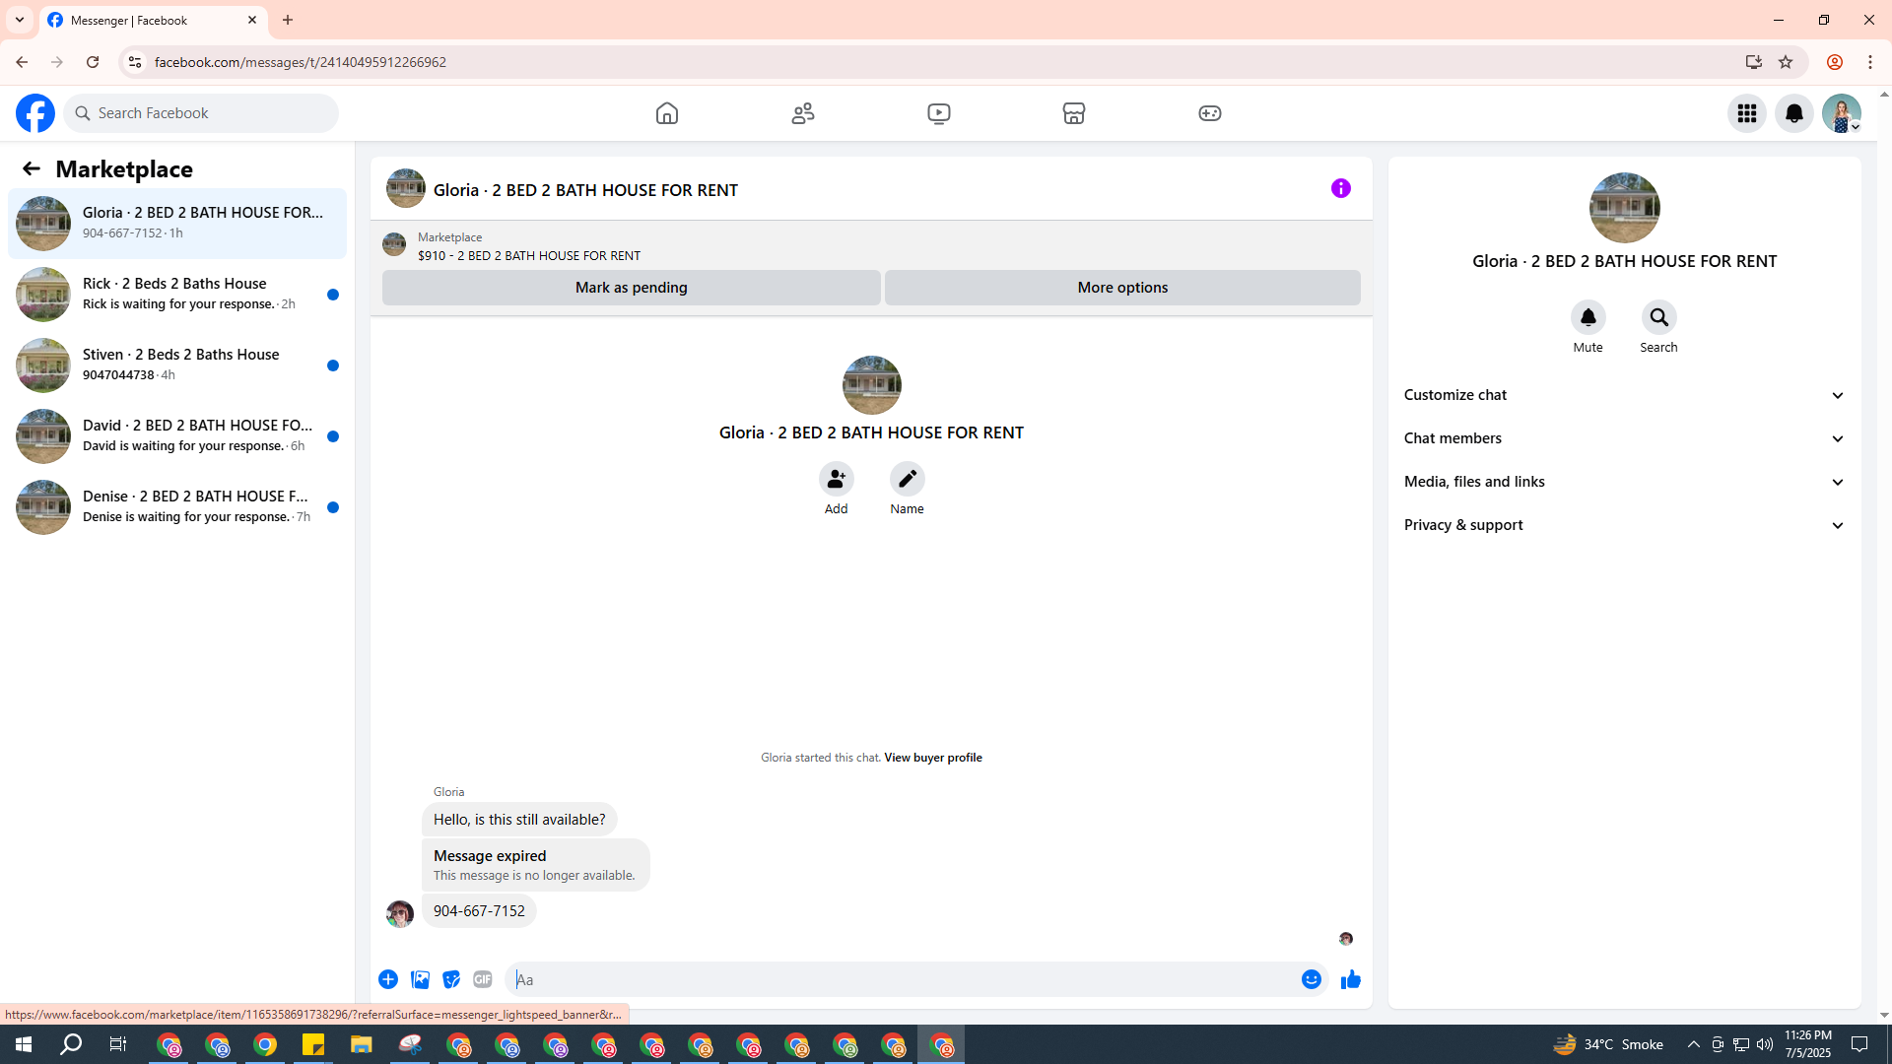The width and height of the screenshot is (1892, 1064).
Task: Click the message text input field
Action: click(x=902, y=979)
